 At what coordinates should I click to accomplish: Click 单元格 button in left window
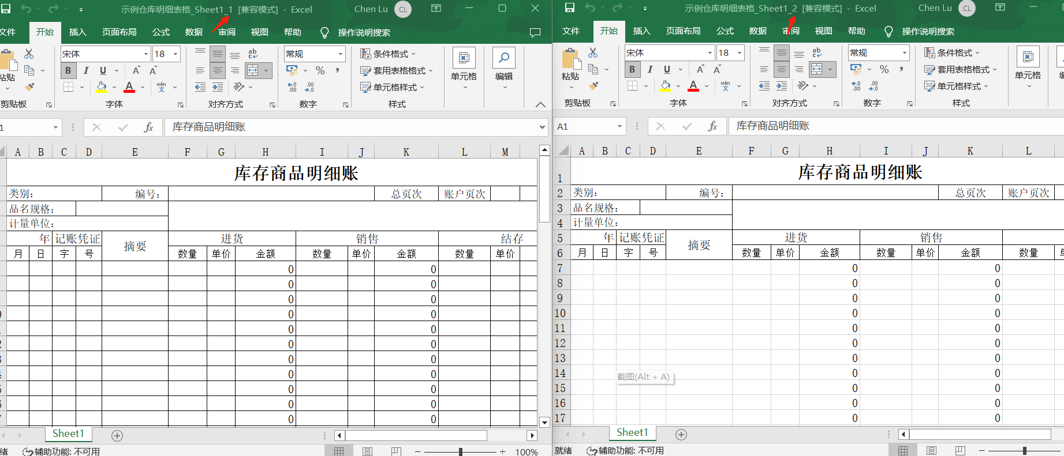(x=464, y=69)
